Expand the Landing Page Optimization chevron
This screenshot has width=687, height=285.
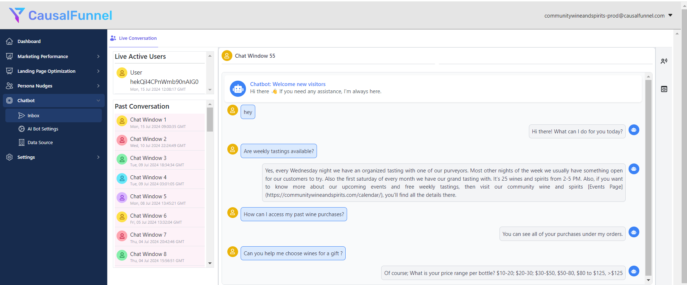pos(98,71)
